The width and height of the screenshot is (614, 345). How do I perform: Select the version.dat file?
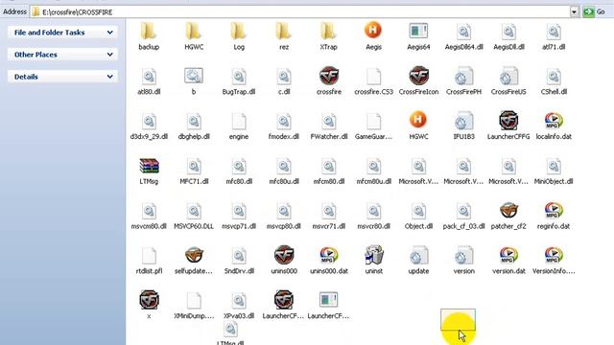[508, 256]
